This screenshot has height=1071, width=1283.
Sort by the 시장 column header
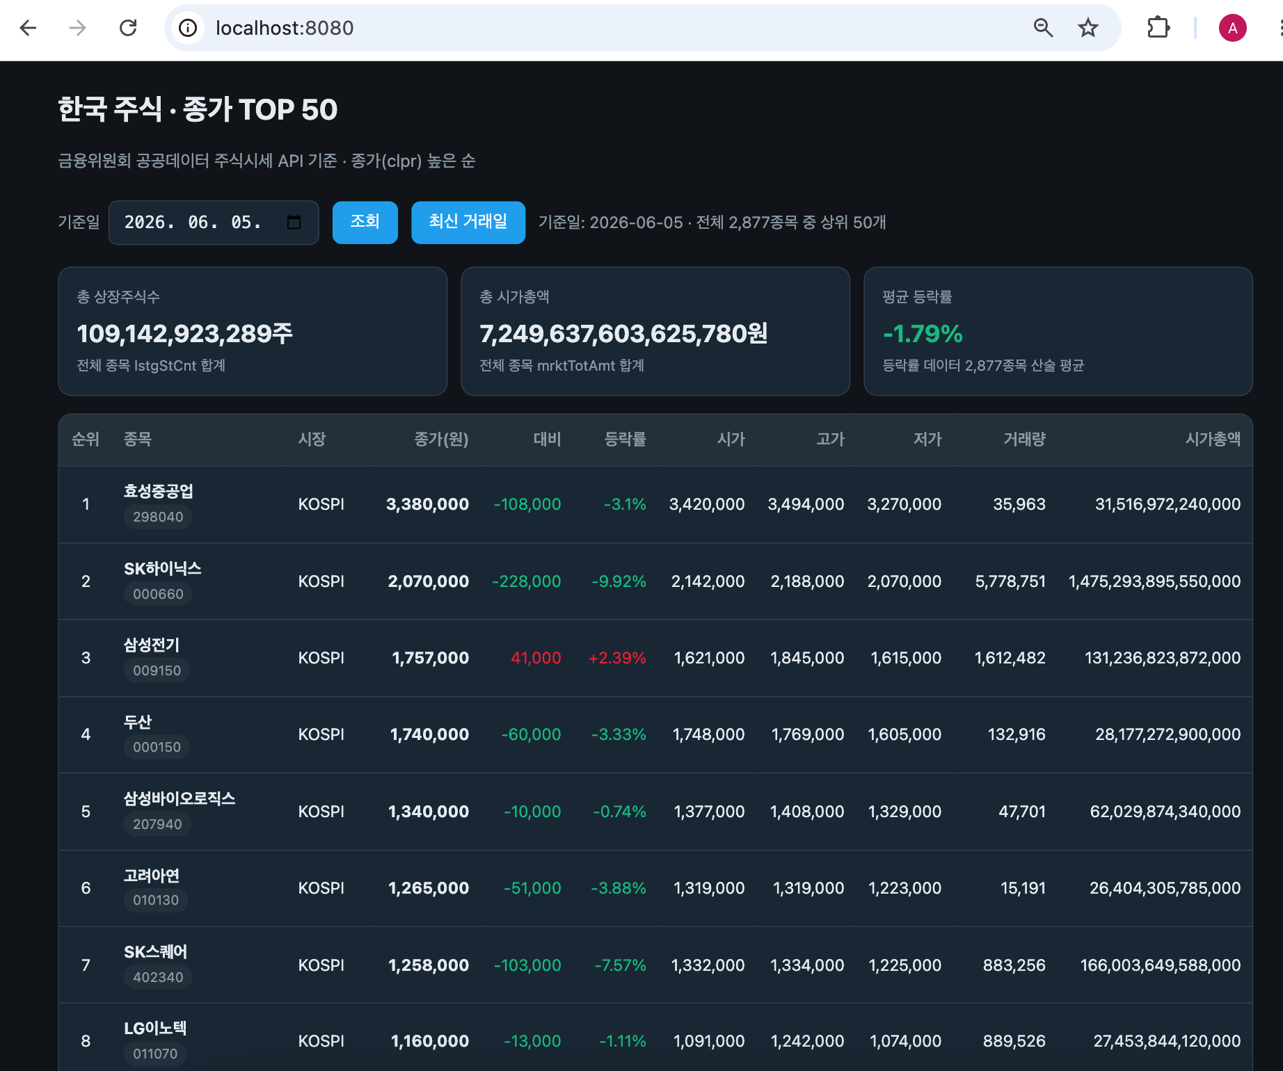coord(312,440)
